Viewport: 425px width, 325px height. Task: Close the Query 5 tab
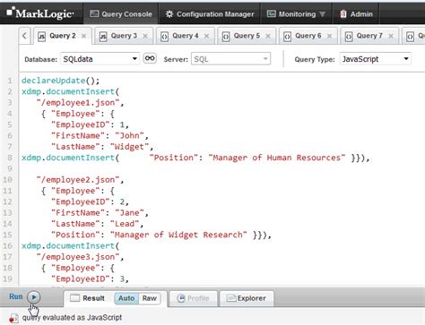coord(268,36)
